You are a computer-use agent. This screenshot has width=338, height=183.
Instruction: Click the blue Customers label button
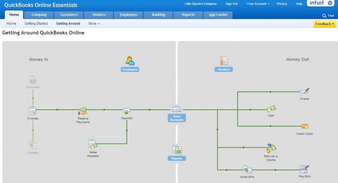coord(130,69)
